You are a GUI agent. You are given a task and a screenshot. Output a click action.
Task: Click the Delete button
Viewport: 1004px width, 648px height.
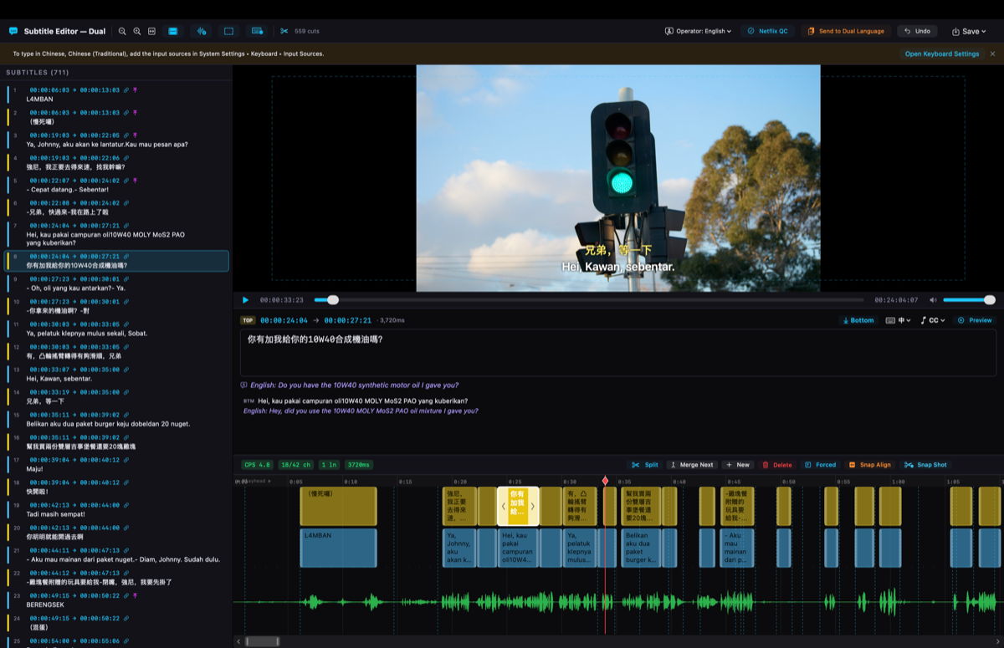(777, 465)
